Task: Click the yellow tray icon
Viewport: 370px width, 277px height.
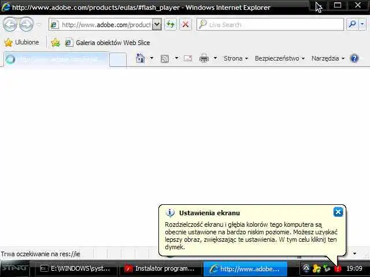Action: [316, 268]
